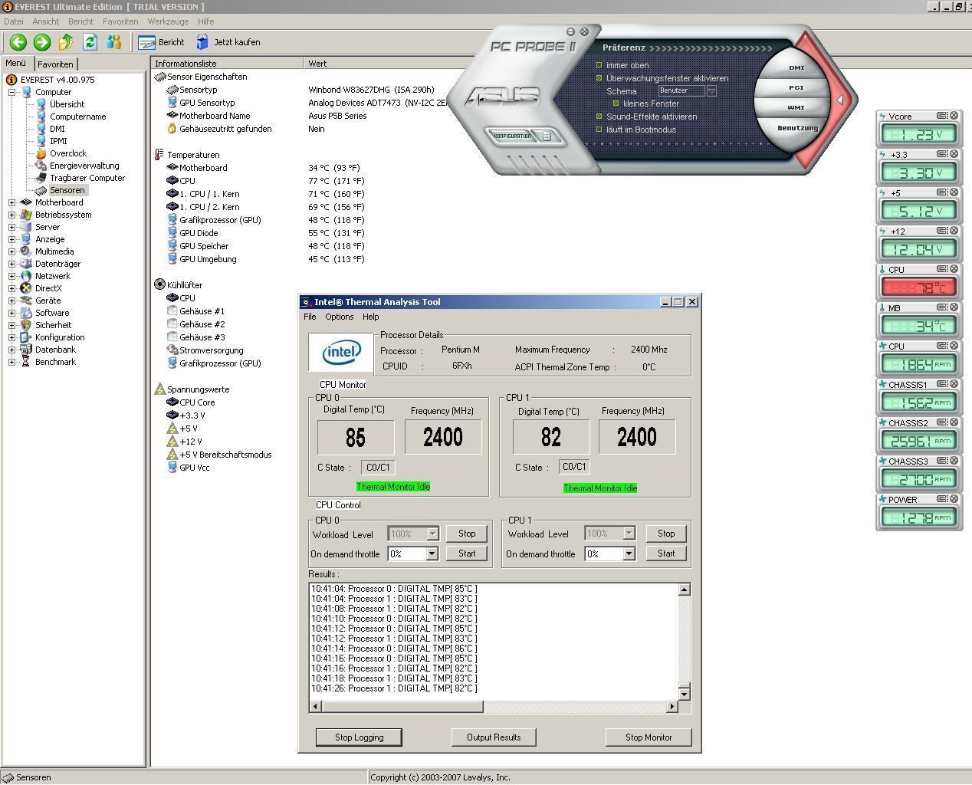The image size is (972, 785).
Task: Select the Sensoren item in the tree
Action: 67,190
